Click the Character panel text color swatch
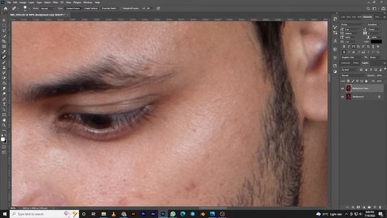The image size is (387, 218). (376, 42)
